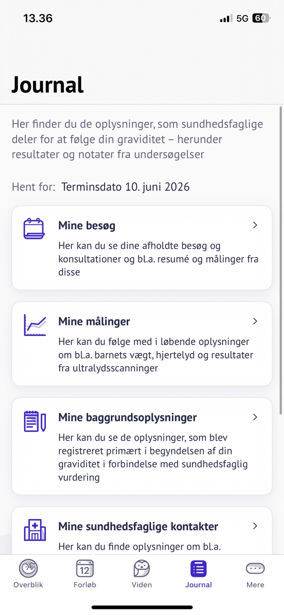This screenshot has width=284, height=615.
Task: Open the Mine sundhedsfaglige kontakter card
Action: click(142, 527)
